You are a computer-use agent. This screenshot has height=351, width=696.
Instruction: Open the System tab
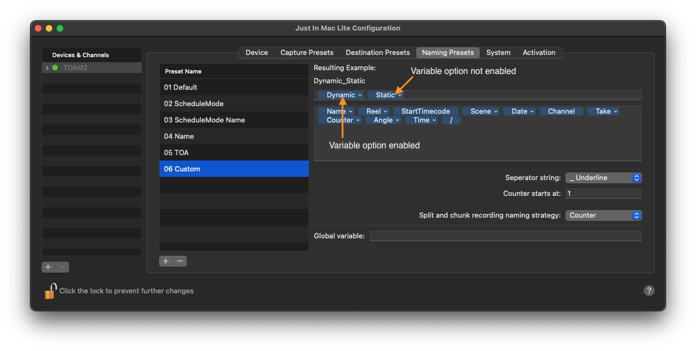point(498,53)
